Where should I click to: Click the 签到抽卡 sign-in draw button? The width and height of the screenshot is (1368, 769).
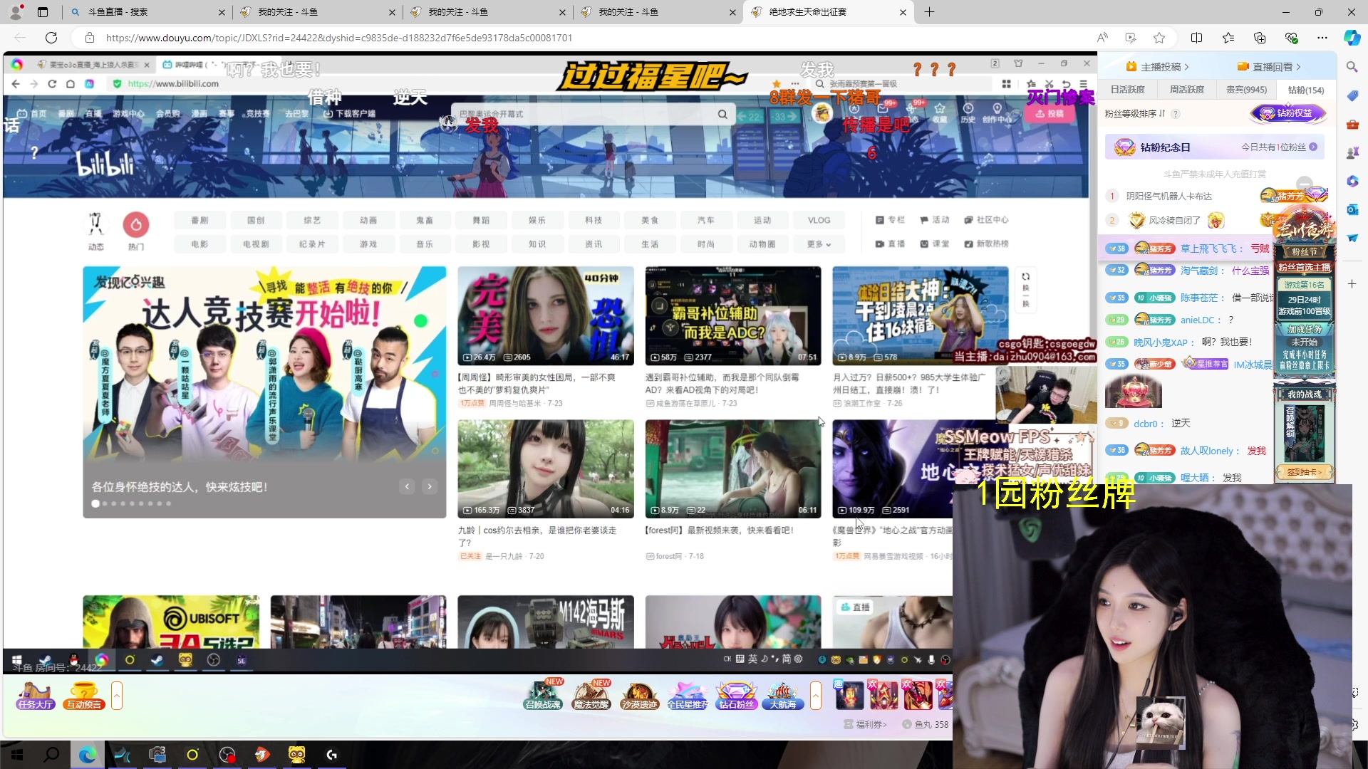pyautogui.click(x=1304, y=472)
